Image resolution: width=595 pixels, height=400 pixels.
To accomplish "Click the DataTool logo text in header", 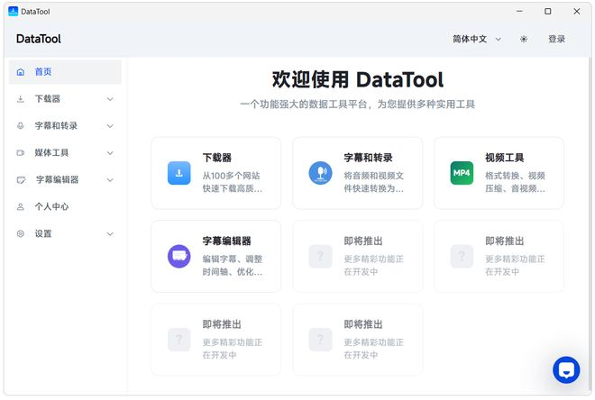I will tap(39, 39).
